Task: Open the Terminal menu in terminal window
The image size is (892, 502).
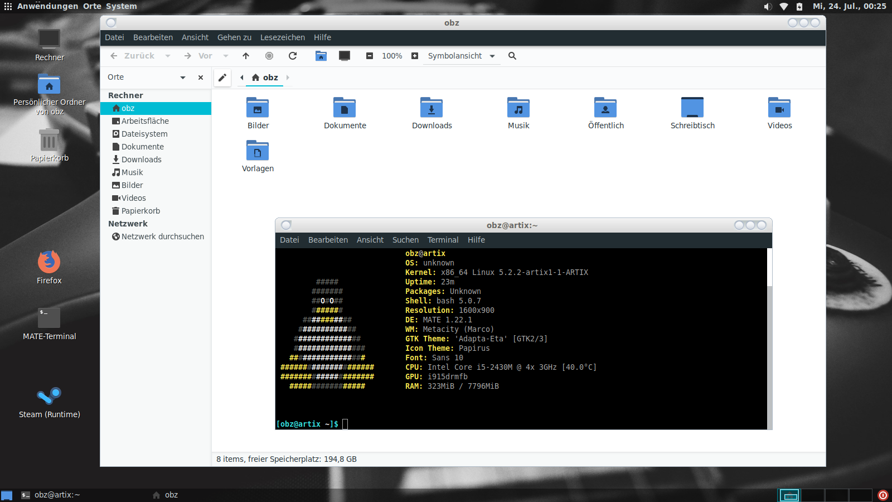Action: point(443,240)
